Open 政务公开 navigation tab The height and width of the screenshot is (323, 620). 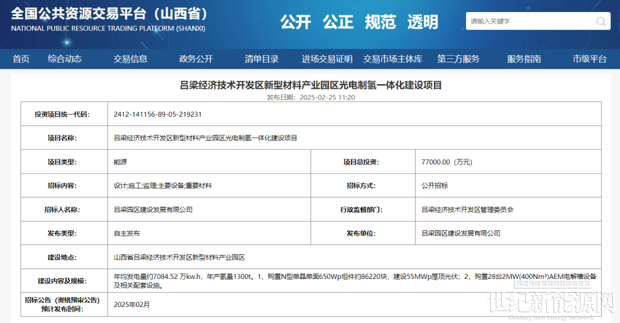point(196,59)
